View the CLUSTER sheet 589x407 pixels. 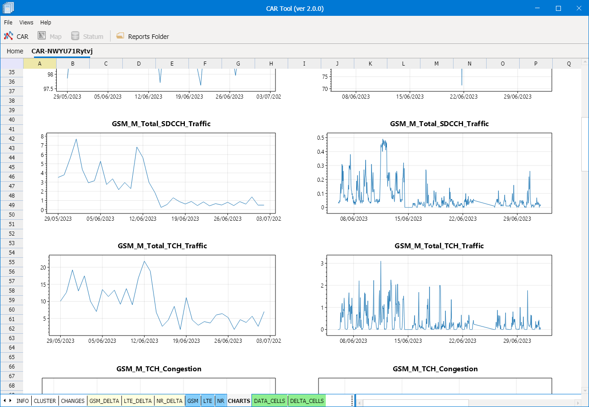pyautogui.click(x=45, y=401)
